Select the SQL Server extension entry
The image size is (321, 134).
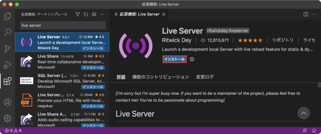coord(62,80)
